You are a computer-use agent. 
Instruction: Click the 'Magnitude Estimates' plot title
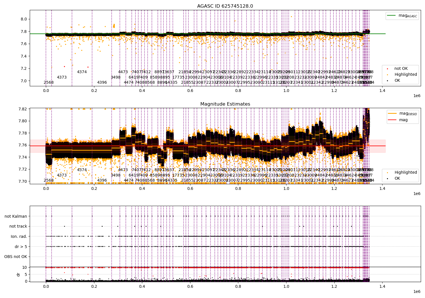click(x=225, y=104)
